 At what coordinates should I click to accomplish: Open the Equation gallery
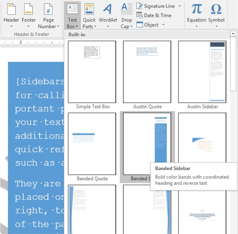[x=196, y=13]
